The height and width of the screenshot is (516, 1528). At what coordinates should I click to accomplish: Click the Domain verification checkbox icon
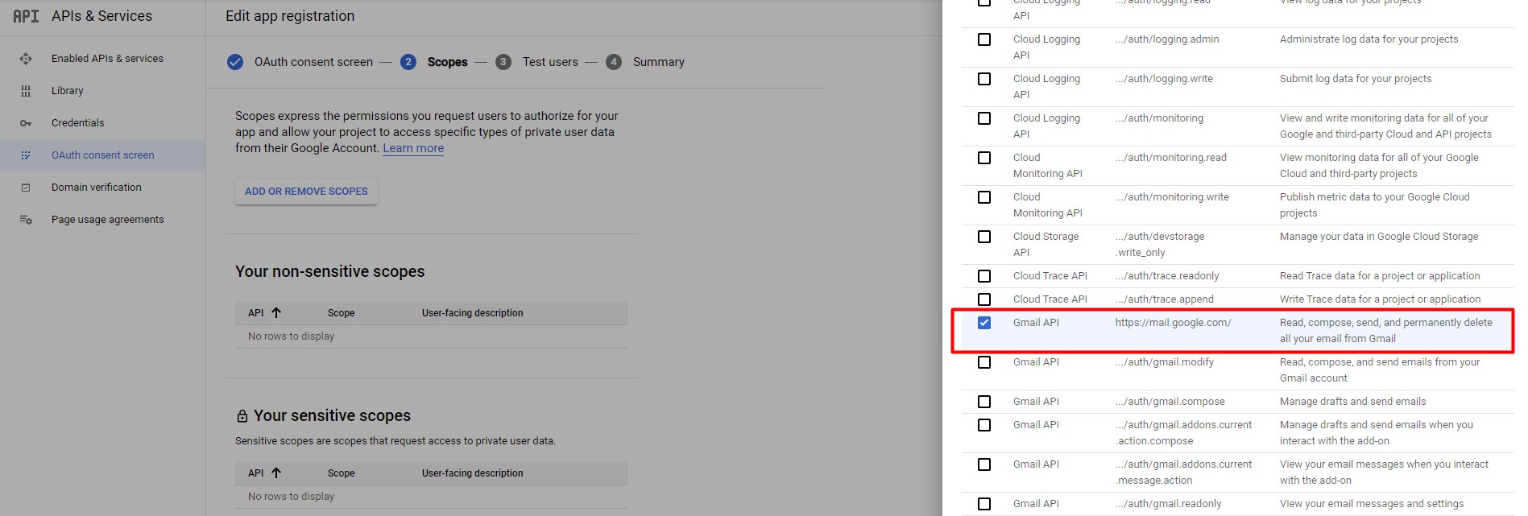pos(26,188)
